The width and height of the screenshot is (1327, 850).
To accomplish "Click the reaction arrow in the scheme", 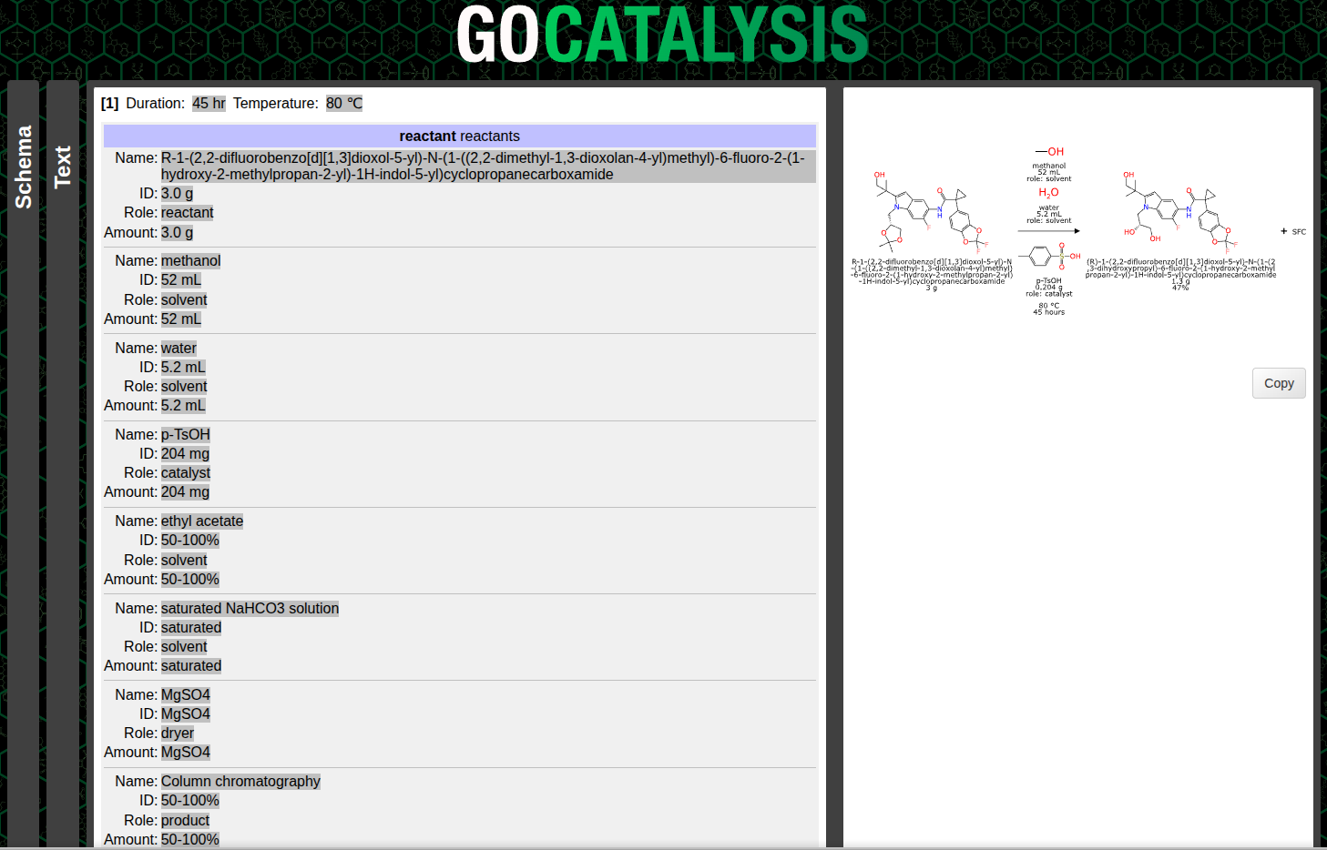I will click(1048, 231).
